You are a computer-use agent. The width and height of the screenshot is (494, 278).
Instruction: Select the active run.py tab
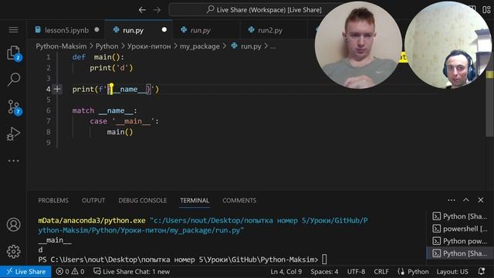139,30
